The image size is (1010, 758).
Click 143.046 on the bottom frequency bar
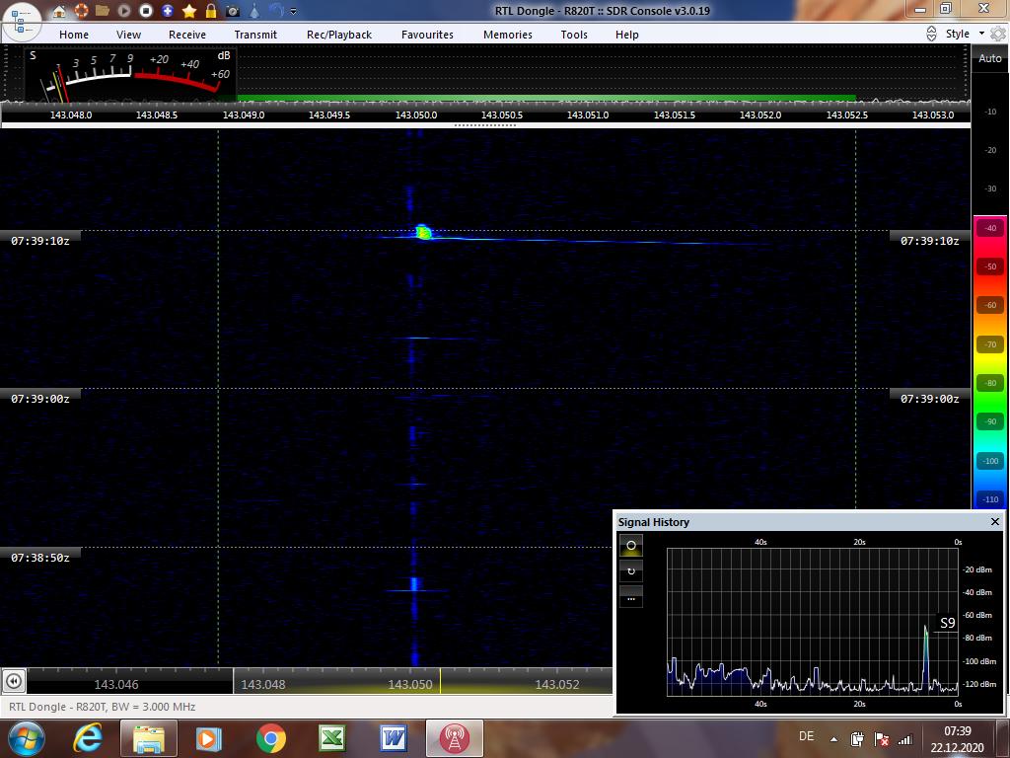116,685
